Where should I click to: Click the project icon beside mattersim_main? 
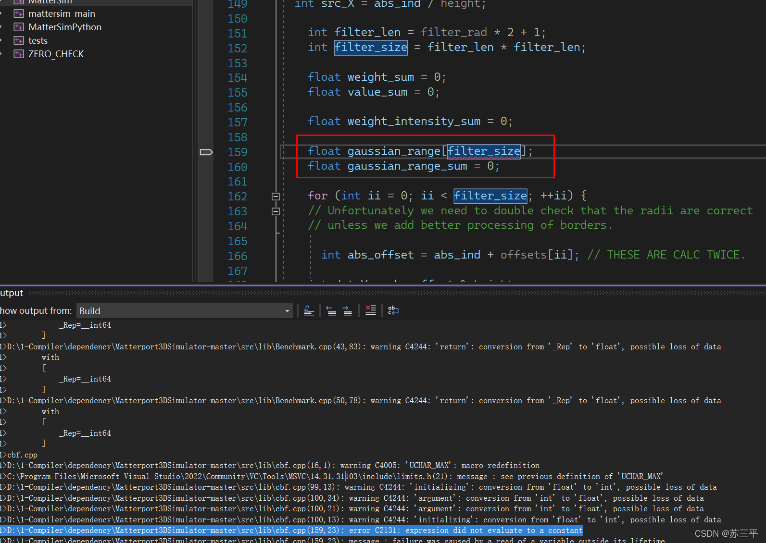click(x=19, y=13)
